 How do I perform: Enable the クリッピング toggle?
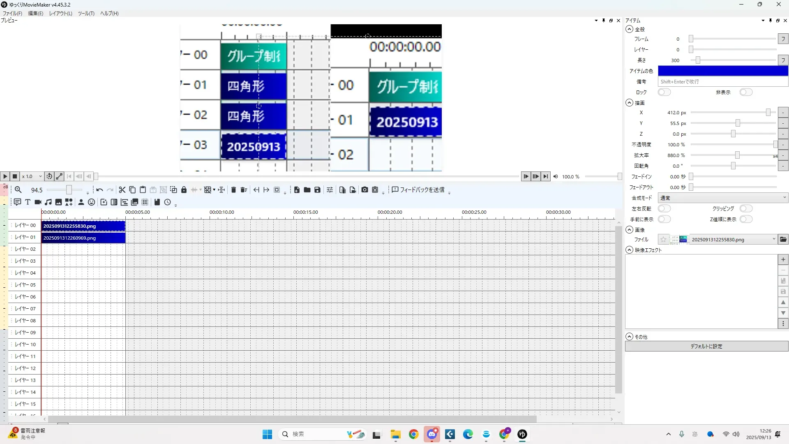(745, 208)
